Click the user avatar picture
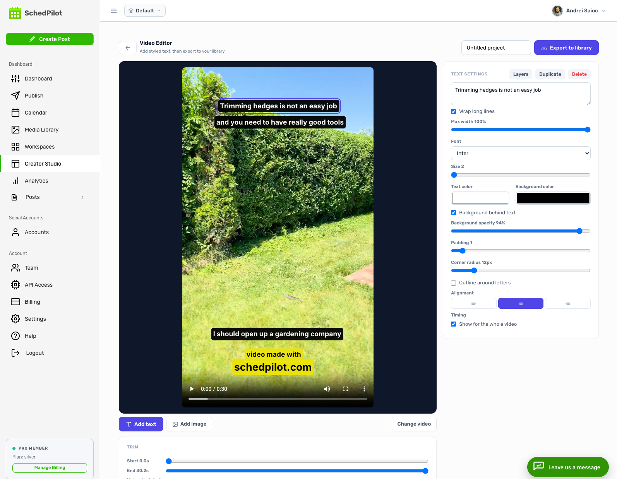617x479 pixels. click(557, 11)
